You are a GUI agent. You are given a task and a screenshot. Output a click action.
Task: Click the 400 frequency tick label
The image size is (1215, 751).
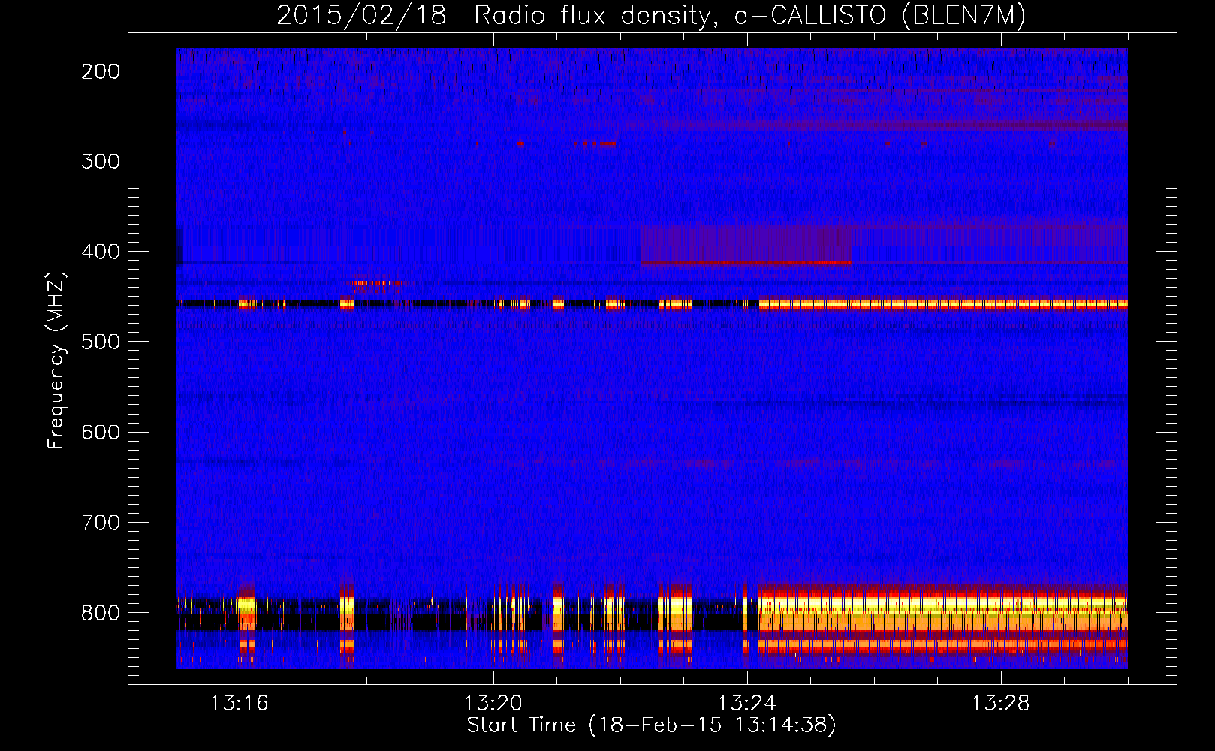click(x=101, y=252)
